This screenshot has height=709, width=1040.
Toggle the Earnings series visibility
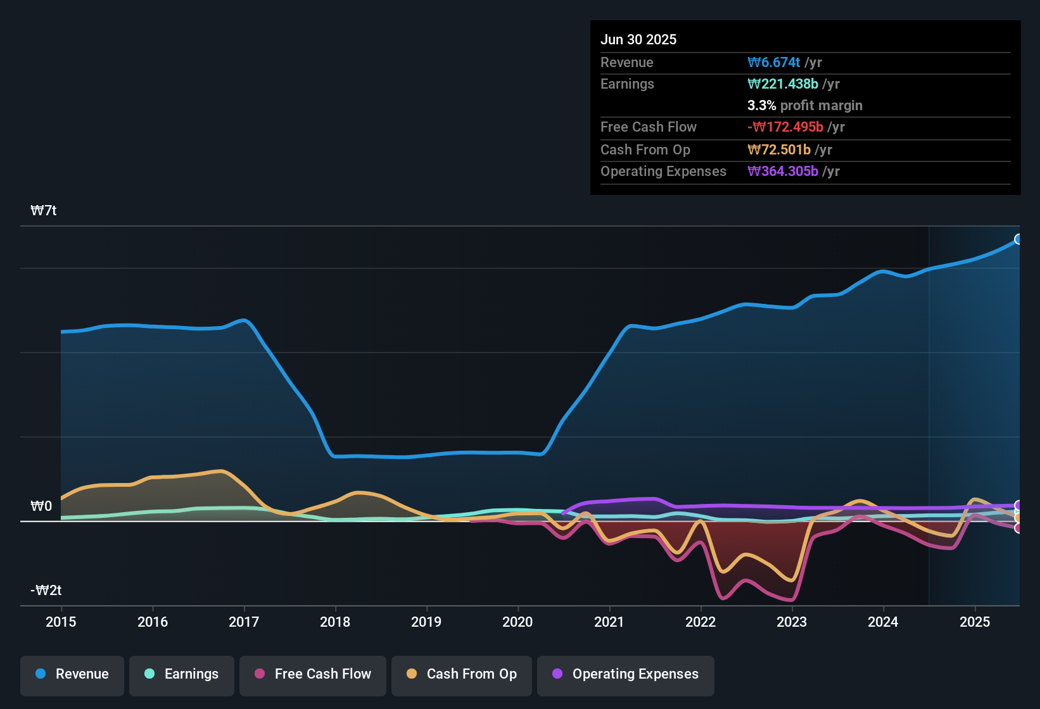(x=181, y=674)
